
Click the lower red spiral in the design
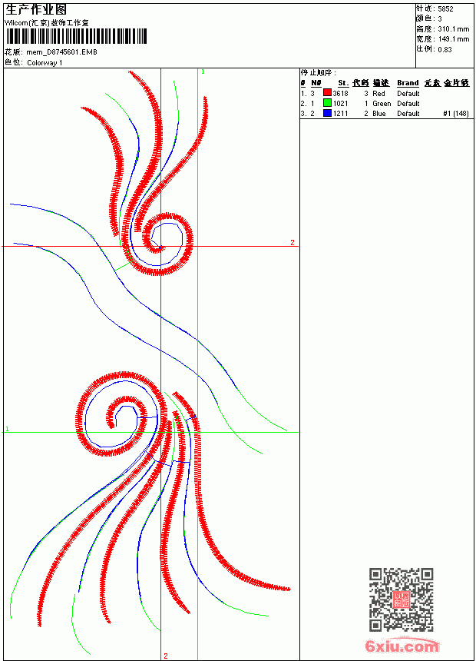point(118,414)
